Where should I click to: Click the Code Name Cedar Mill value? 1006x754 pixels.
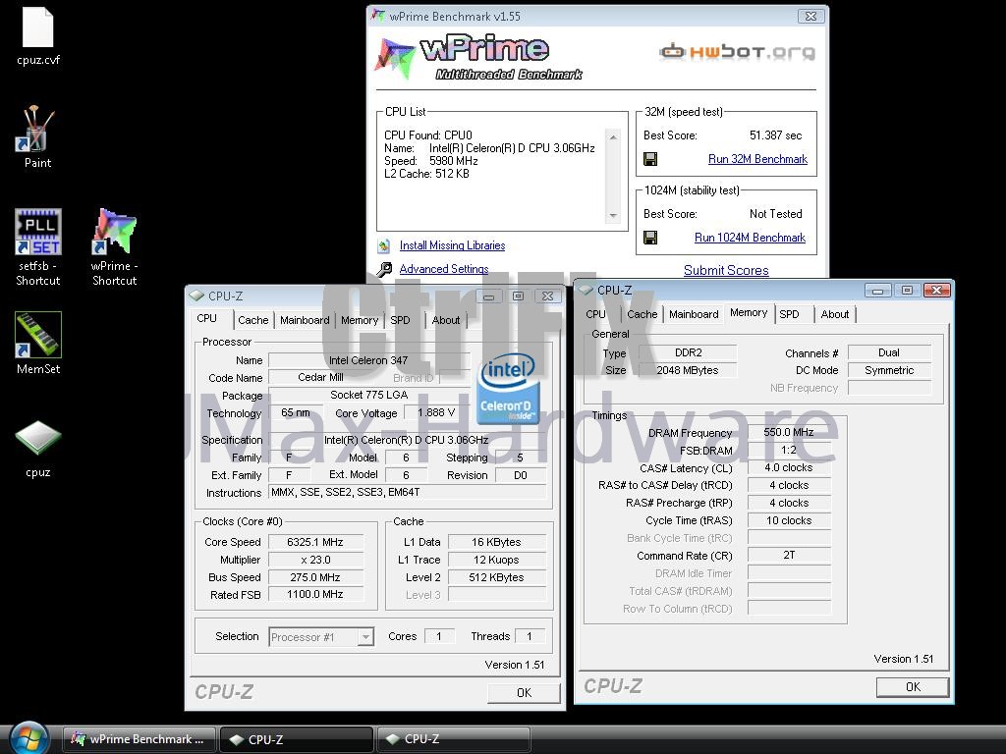[320, 378]
